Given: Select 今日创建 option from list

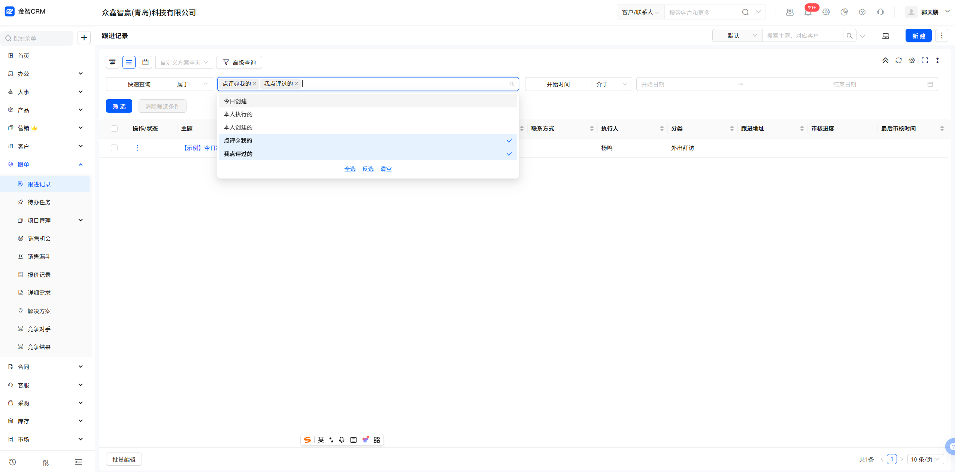Looking at the screenshot, I should (235, 101).
